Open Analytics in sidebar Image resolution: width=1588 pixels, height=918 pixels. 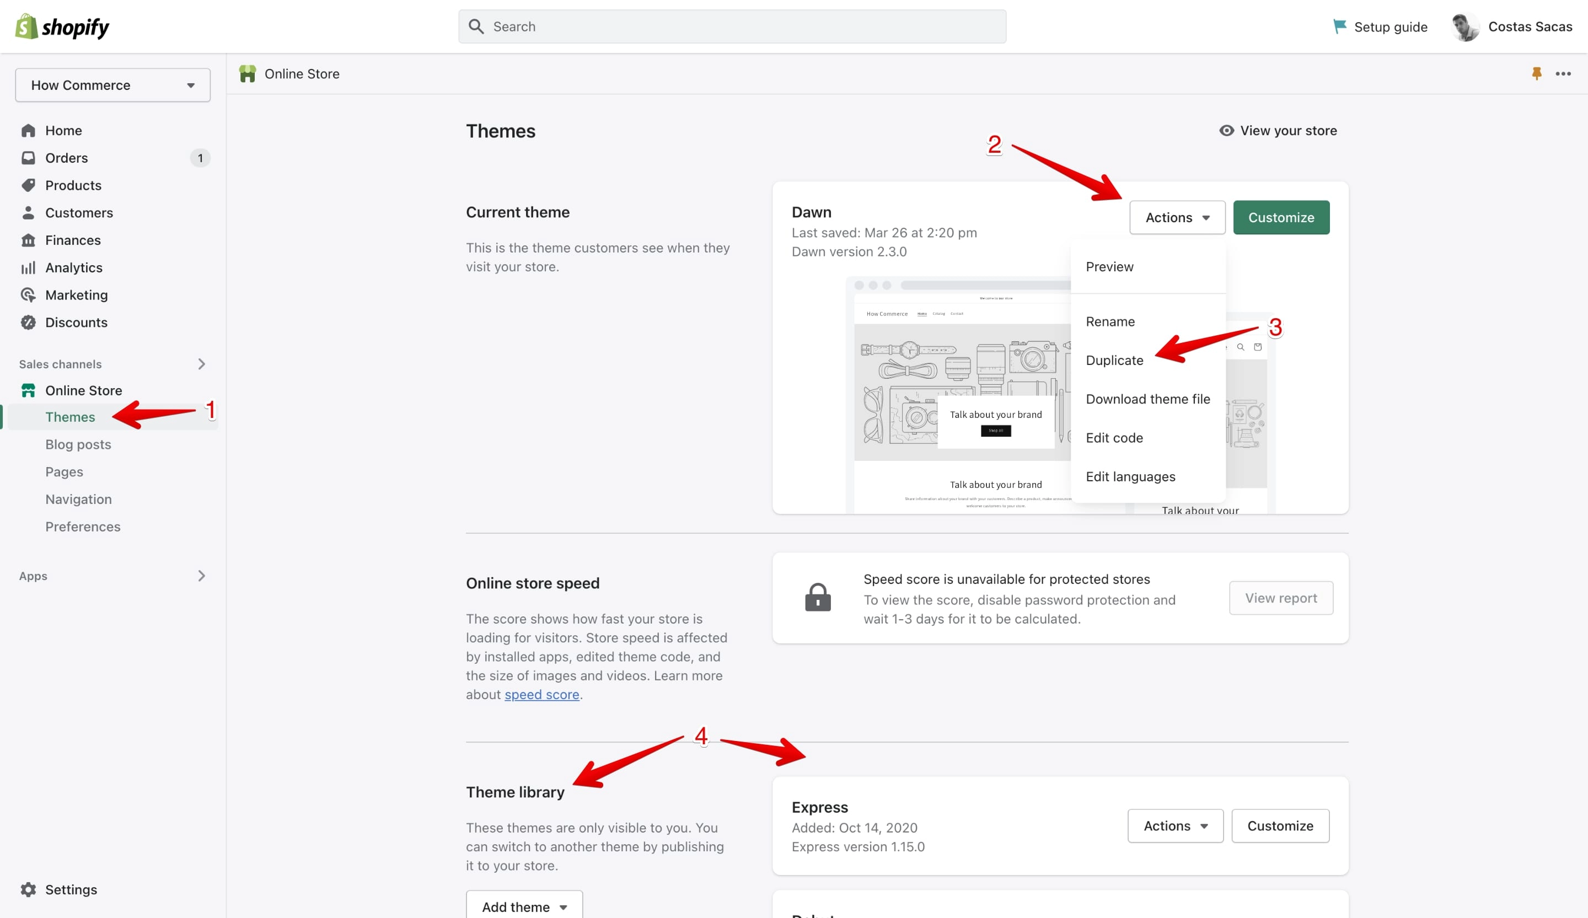(x=74, y=268)
